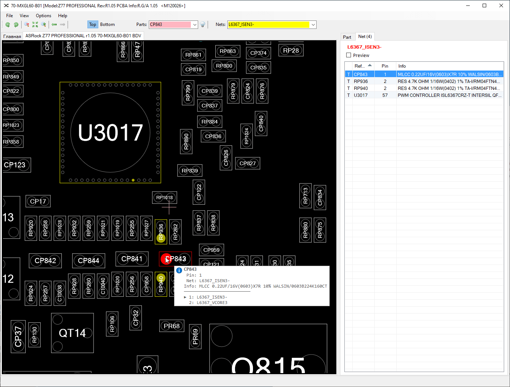Click the L6367_ISEN3- net title
This screenshot has width=510, height=387.
click(364, 47)
